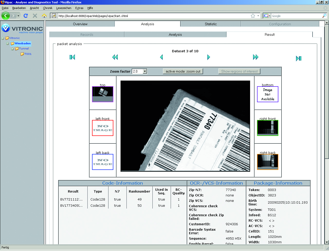Screen dimensions: 329x251
Task: Click the CustomerID value 924306
Action: pyautogui.click(x=232, y=224)
